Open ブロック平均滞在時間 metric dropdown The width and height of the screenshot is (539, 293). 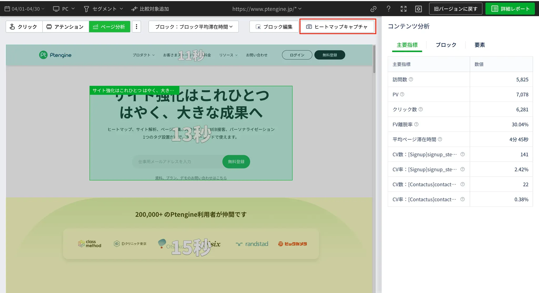point(193,27)
